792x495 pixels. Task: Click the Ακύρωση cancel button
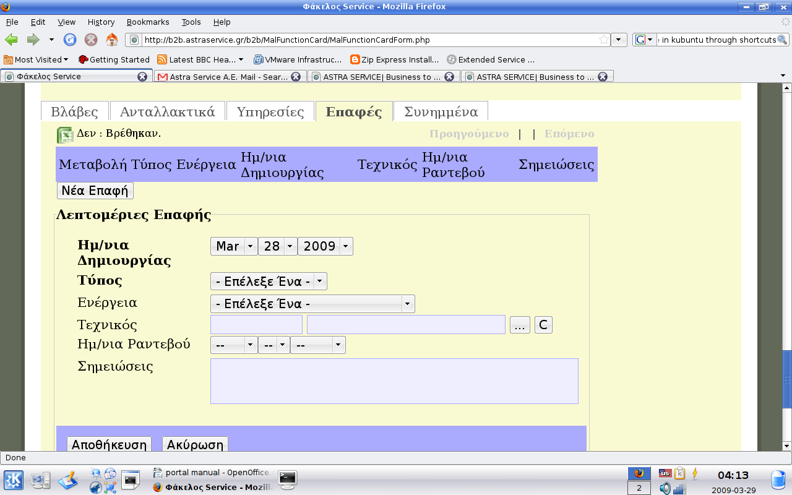195,445
